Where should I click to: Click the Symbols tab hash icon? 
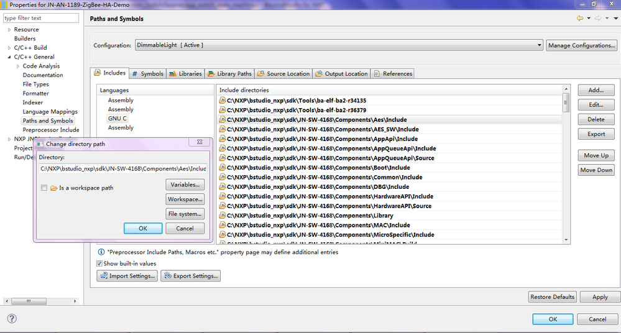tap(135, 74)
